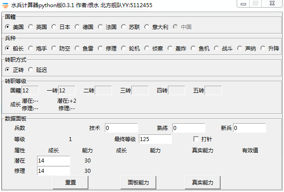Click the 一转 level input field
Viewport: 284px width, 192px height.
click(66, 91)
